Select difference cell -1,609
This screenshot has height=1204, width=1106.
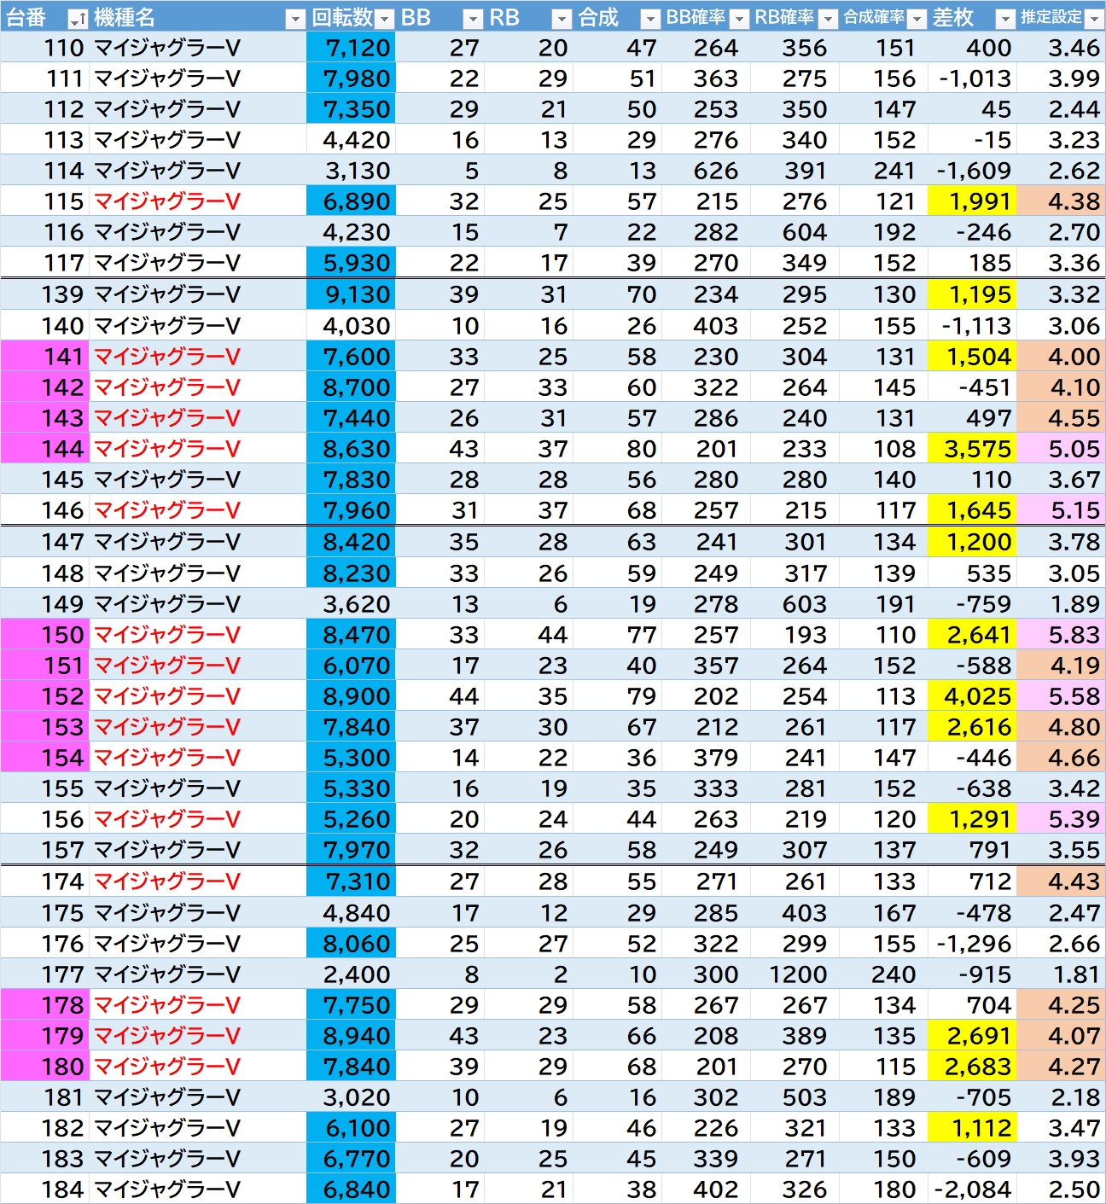(x=971, y=171)
